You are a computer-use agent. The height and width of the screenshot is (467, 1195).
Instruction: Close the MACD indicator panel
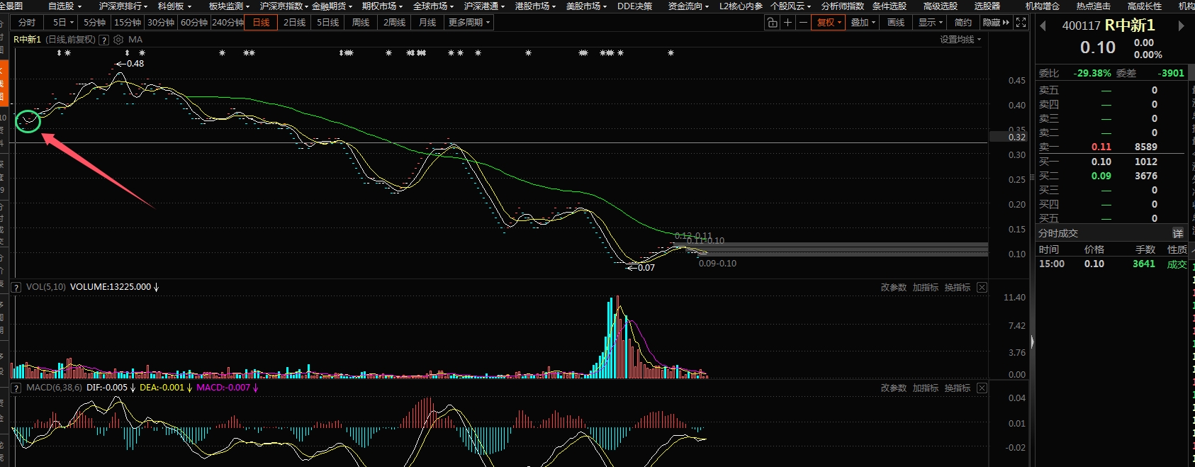[x=982, y=388]
